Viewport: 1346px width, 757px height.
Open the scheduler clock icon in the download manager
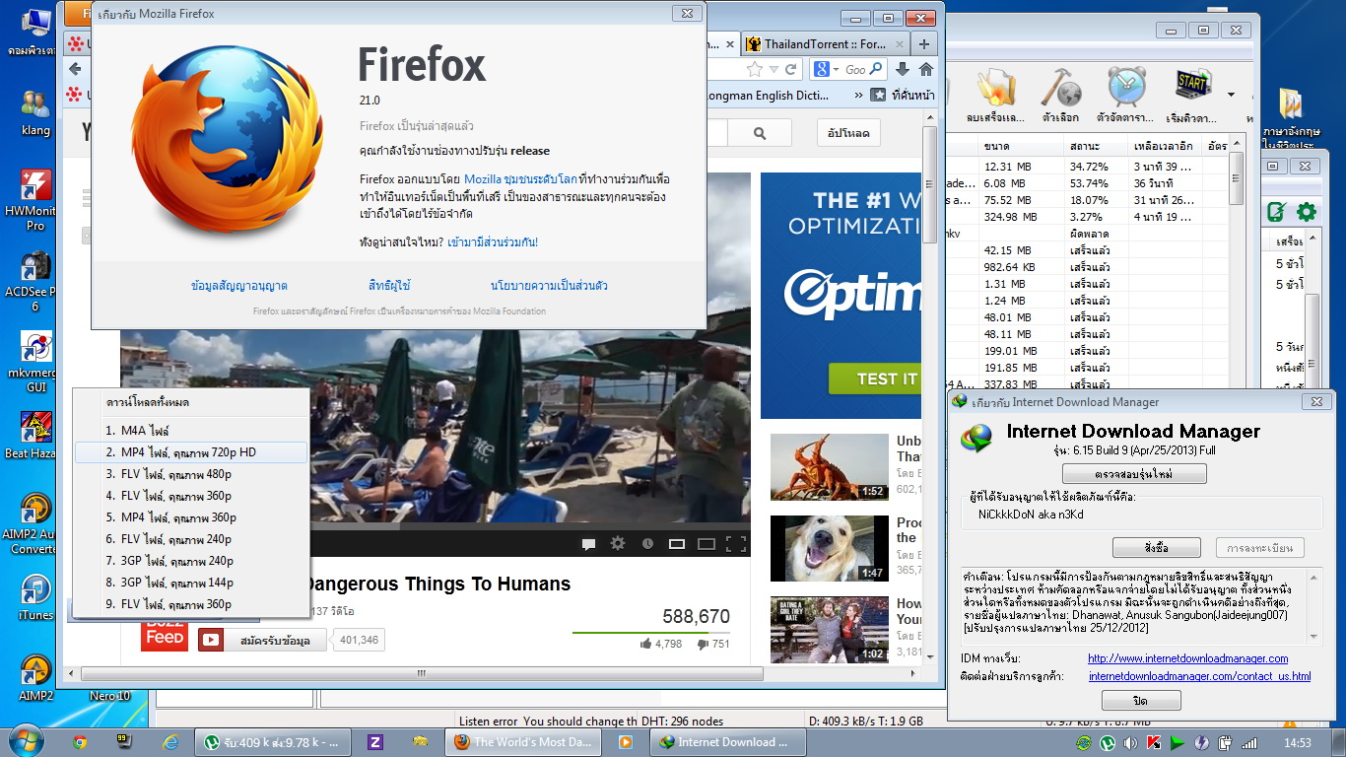1125,89
